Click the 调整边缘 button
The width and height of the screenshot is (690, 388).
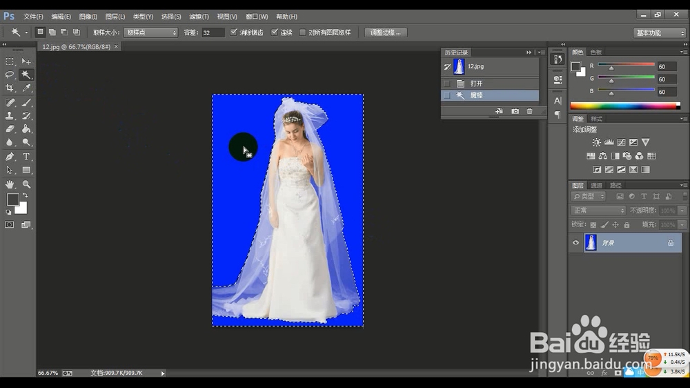point(386,32)
